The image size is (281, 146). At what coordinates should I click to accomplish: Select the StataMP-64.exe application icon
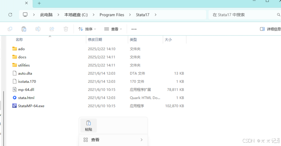pos(15,106)
